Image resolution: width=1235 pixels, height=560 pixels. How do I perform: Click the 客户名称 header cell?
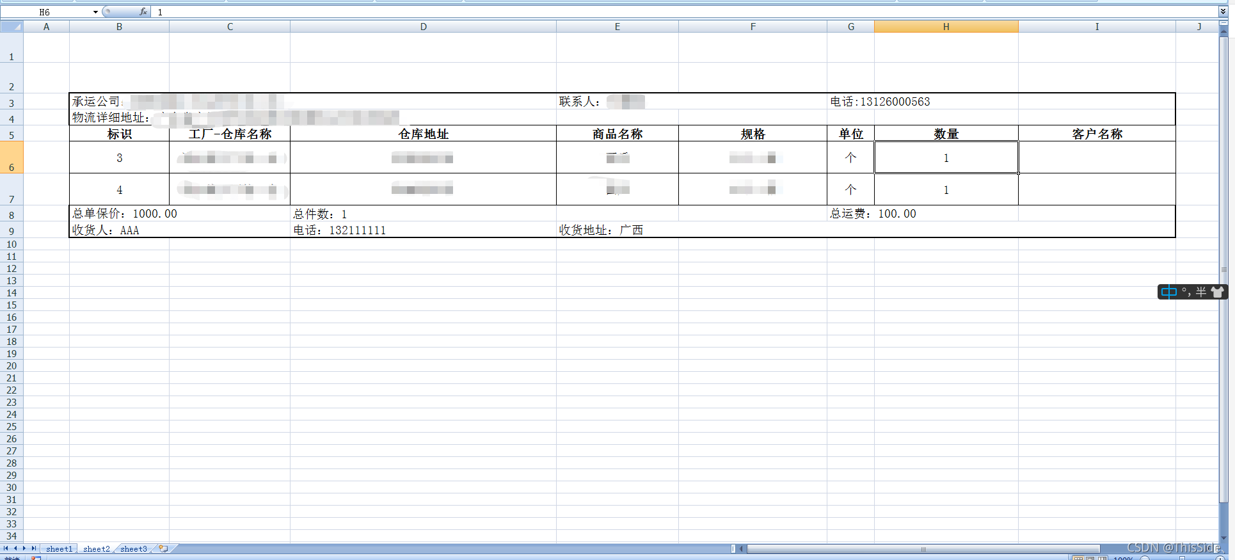pos(1097,134)
